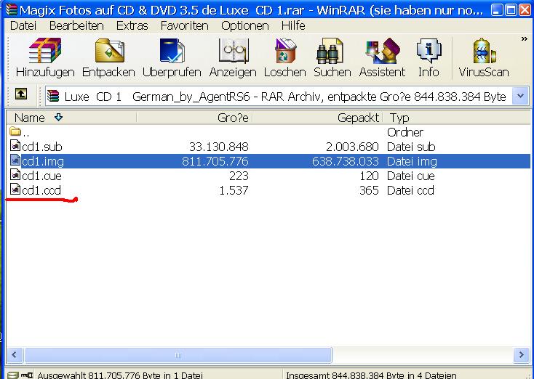Click the Suchen binoculars search icon
534x379 pixels.
tap(329, 52)
